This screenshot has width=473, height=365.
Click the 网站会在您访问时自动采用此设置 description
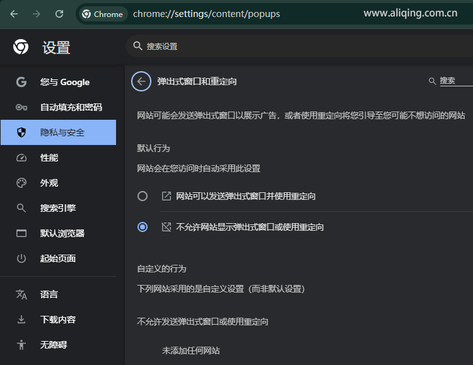199,168
